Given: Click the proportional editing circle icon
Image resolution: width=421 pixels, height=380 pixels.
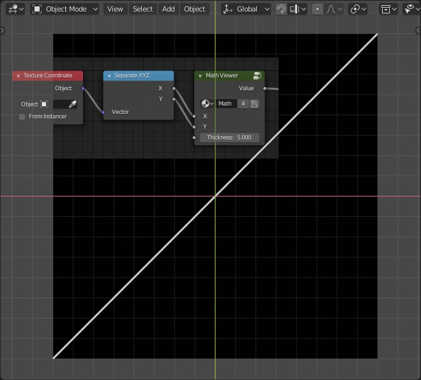Looking at the screenshot, I should tap(318, 9).
